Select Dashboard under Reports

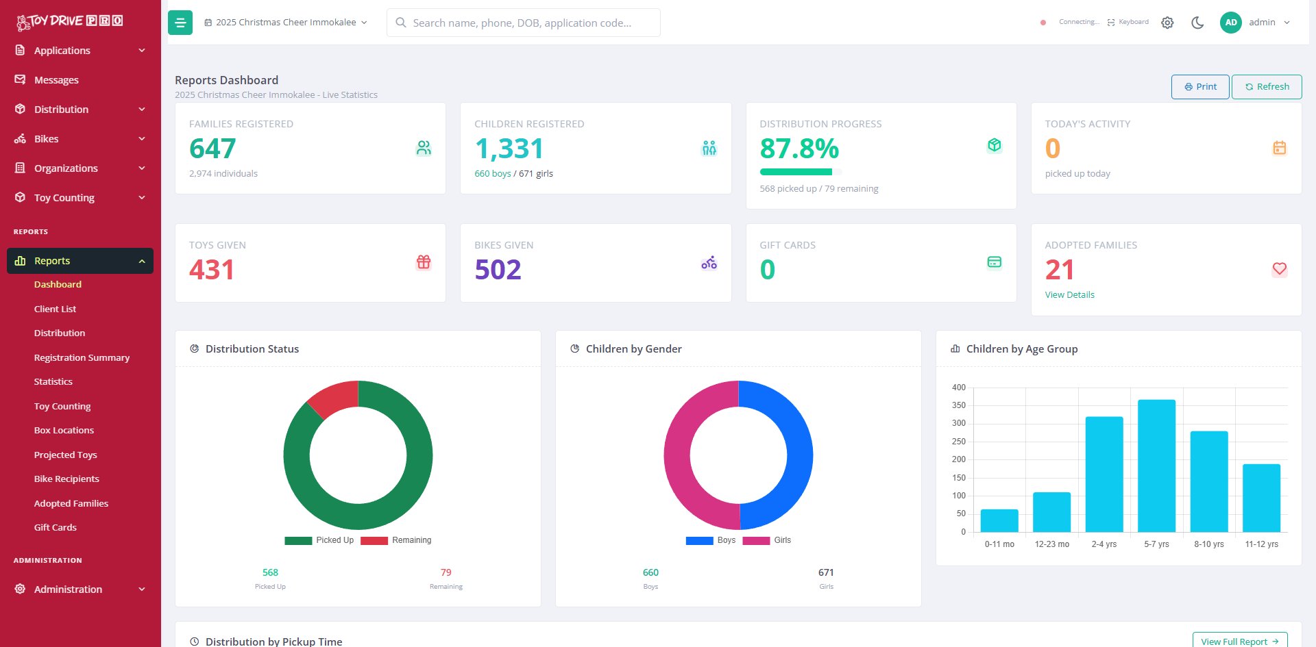(x=58, y=284)
